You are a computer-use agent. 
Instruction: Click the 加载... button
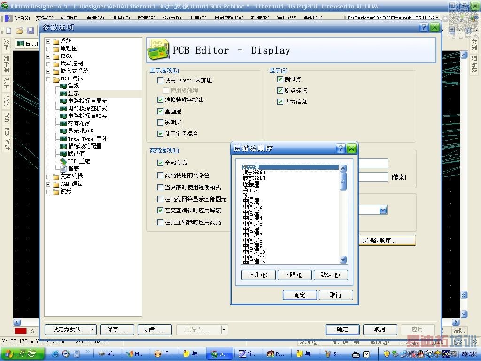pos(154,330)
